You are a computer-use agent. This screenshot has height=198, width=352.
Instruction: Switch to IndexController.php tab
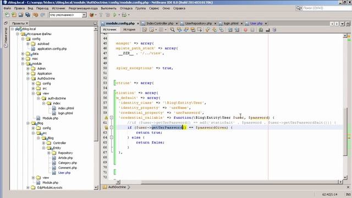[x=160, y=23]
